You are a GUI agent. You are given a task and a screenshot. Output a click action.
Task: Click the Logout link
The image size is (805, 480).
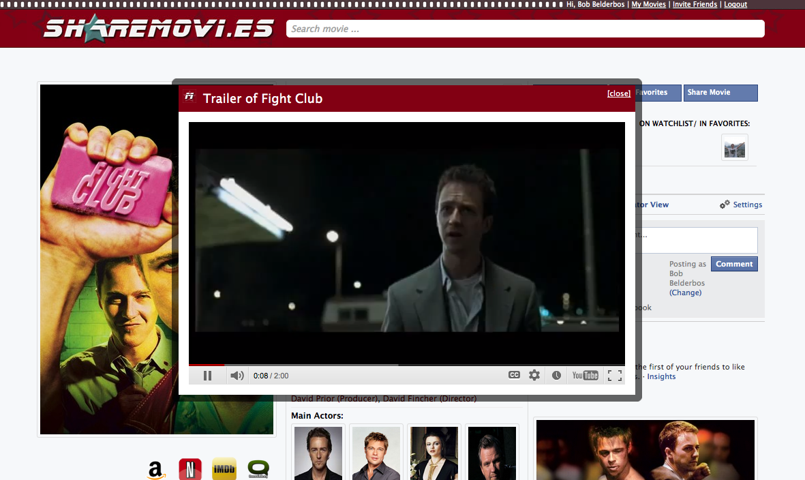pyautogui.click(x=735, y=4)
